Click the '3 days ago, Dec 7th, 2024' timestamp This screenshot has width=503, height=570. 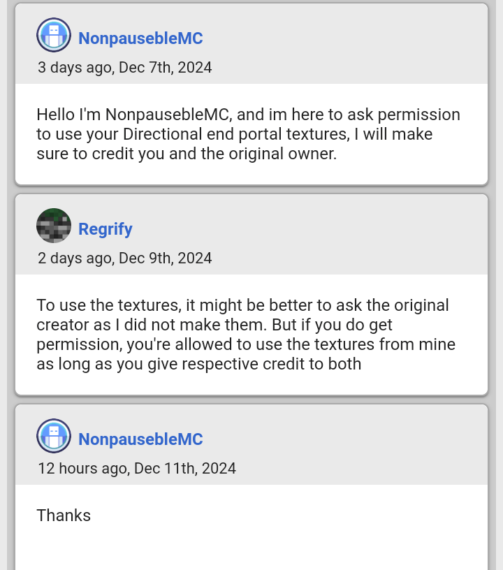[x=124, y=68]
